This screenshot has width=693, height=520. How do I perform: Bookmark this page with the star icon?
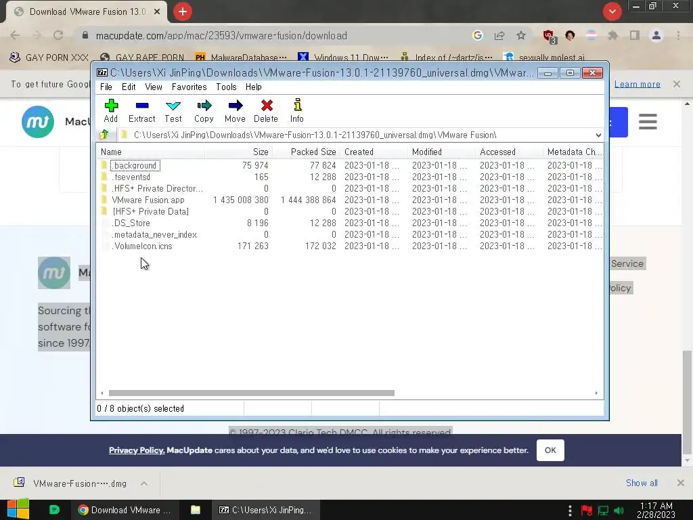click(x=521, y=35)
